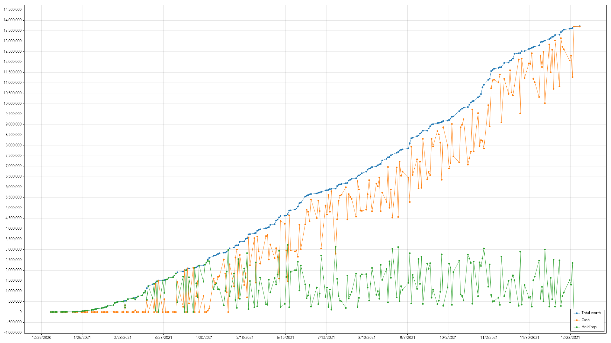Click the 1,500,000 y-axis label
The height and width of the screenshot is (343, 611).
[x=14, y=280]
